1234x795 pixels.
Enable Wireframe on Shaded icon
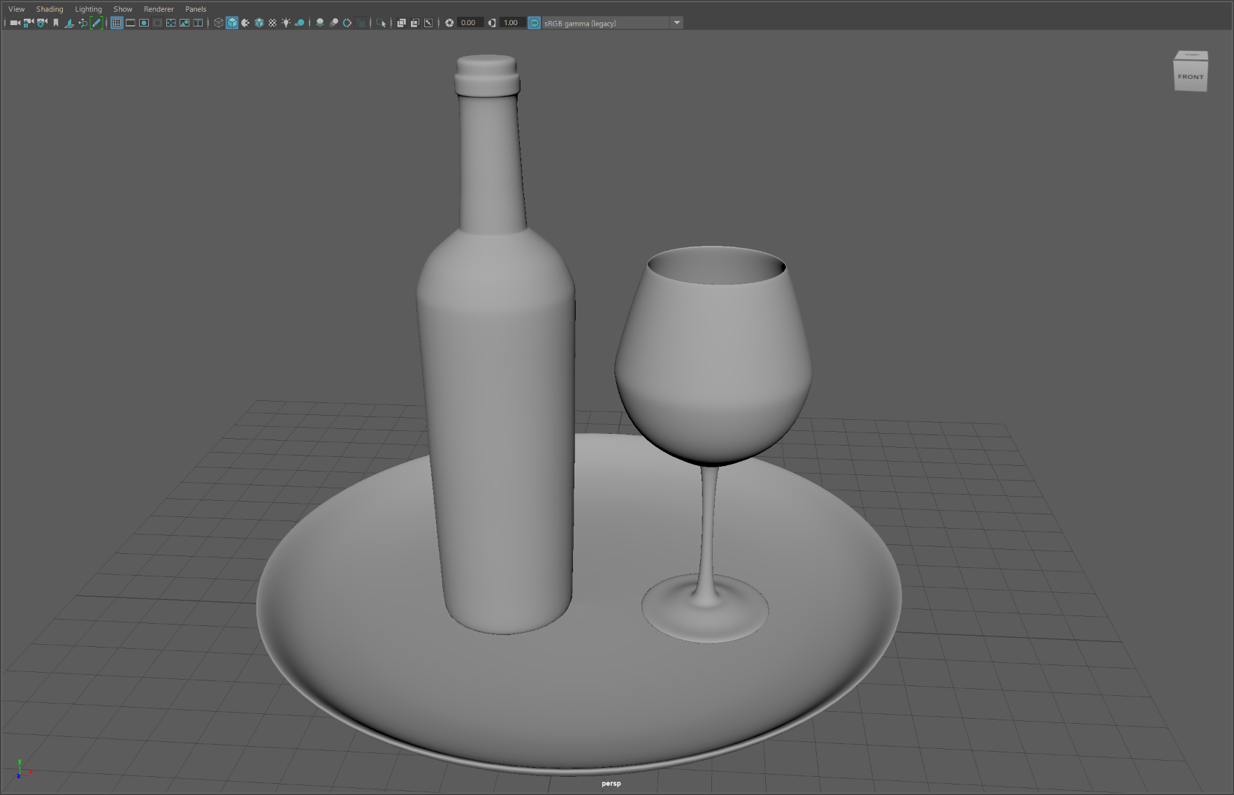pyautogui.click(x=259, y=23)
